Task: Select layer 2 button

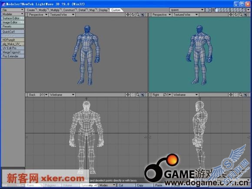Action: click(219, 10)
